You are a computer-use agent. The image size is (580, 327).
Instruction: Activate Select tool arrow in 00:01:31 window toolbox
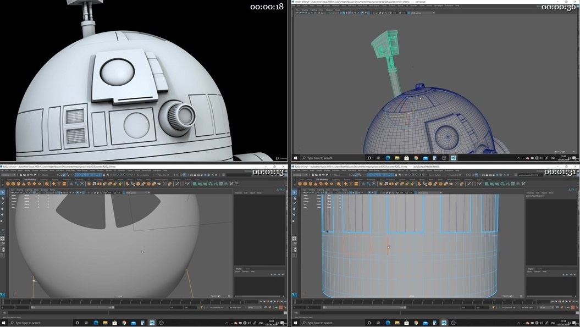(x=295, y=192)
